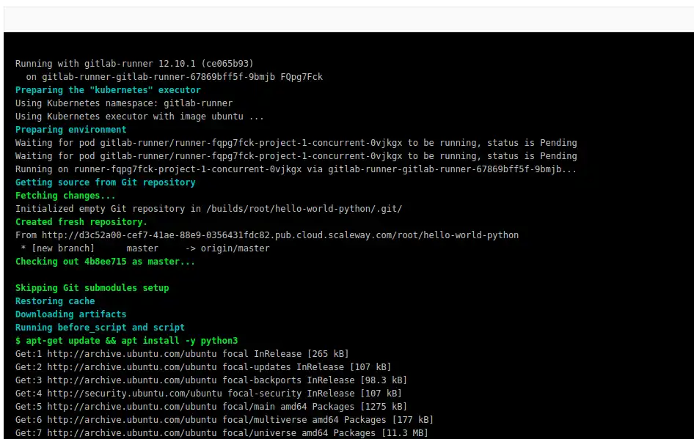
Task: Click the 'Restoring cache' section header
Action: pos(55,301)
